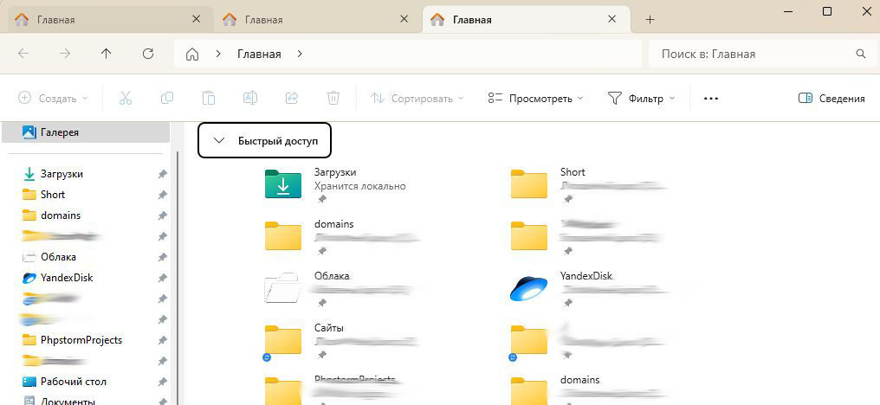Image resolution: width=880 pixels, height=405 pixels.
Task: Click the Paste clipboard icon
Action: click(x=208, y=98)
